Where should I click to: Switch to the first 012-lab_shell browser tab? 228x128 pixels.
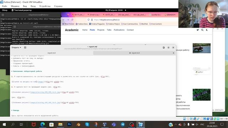(124, 15)
